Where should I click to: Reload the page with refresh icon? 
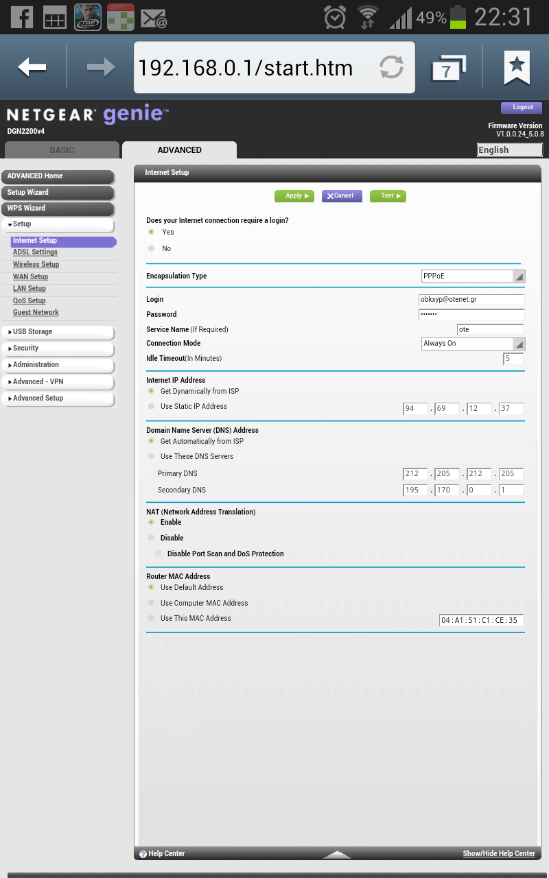(x=391, y=67)
